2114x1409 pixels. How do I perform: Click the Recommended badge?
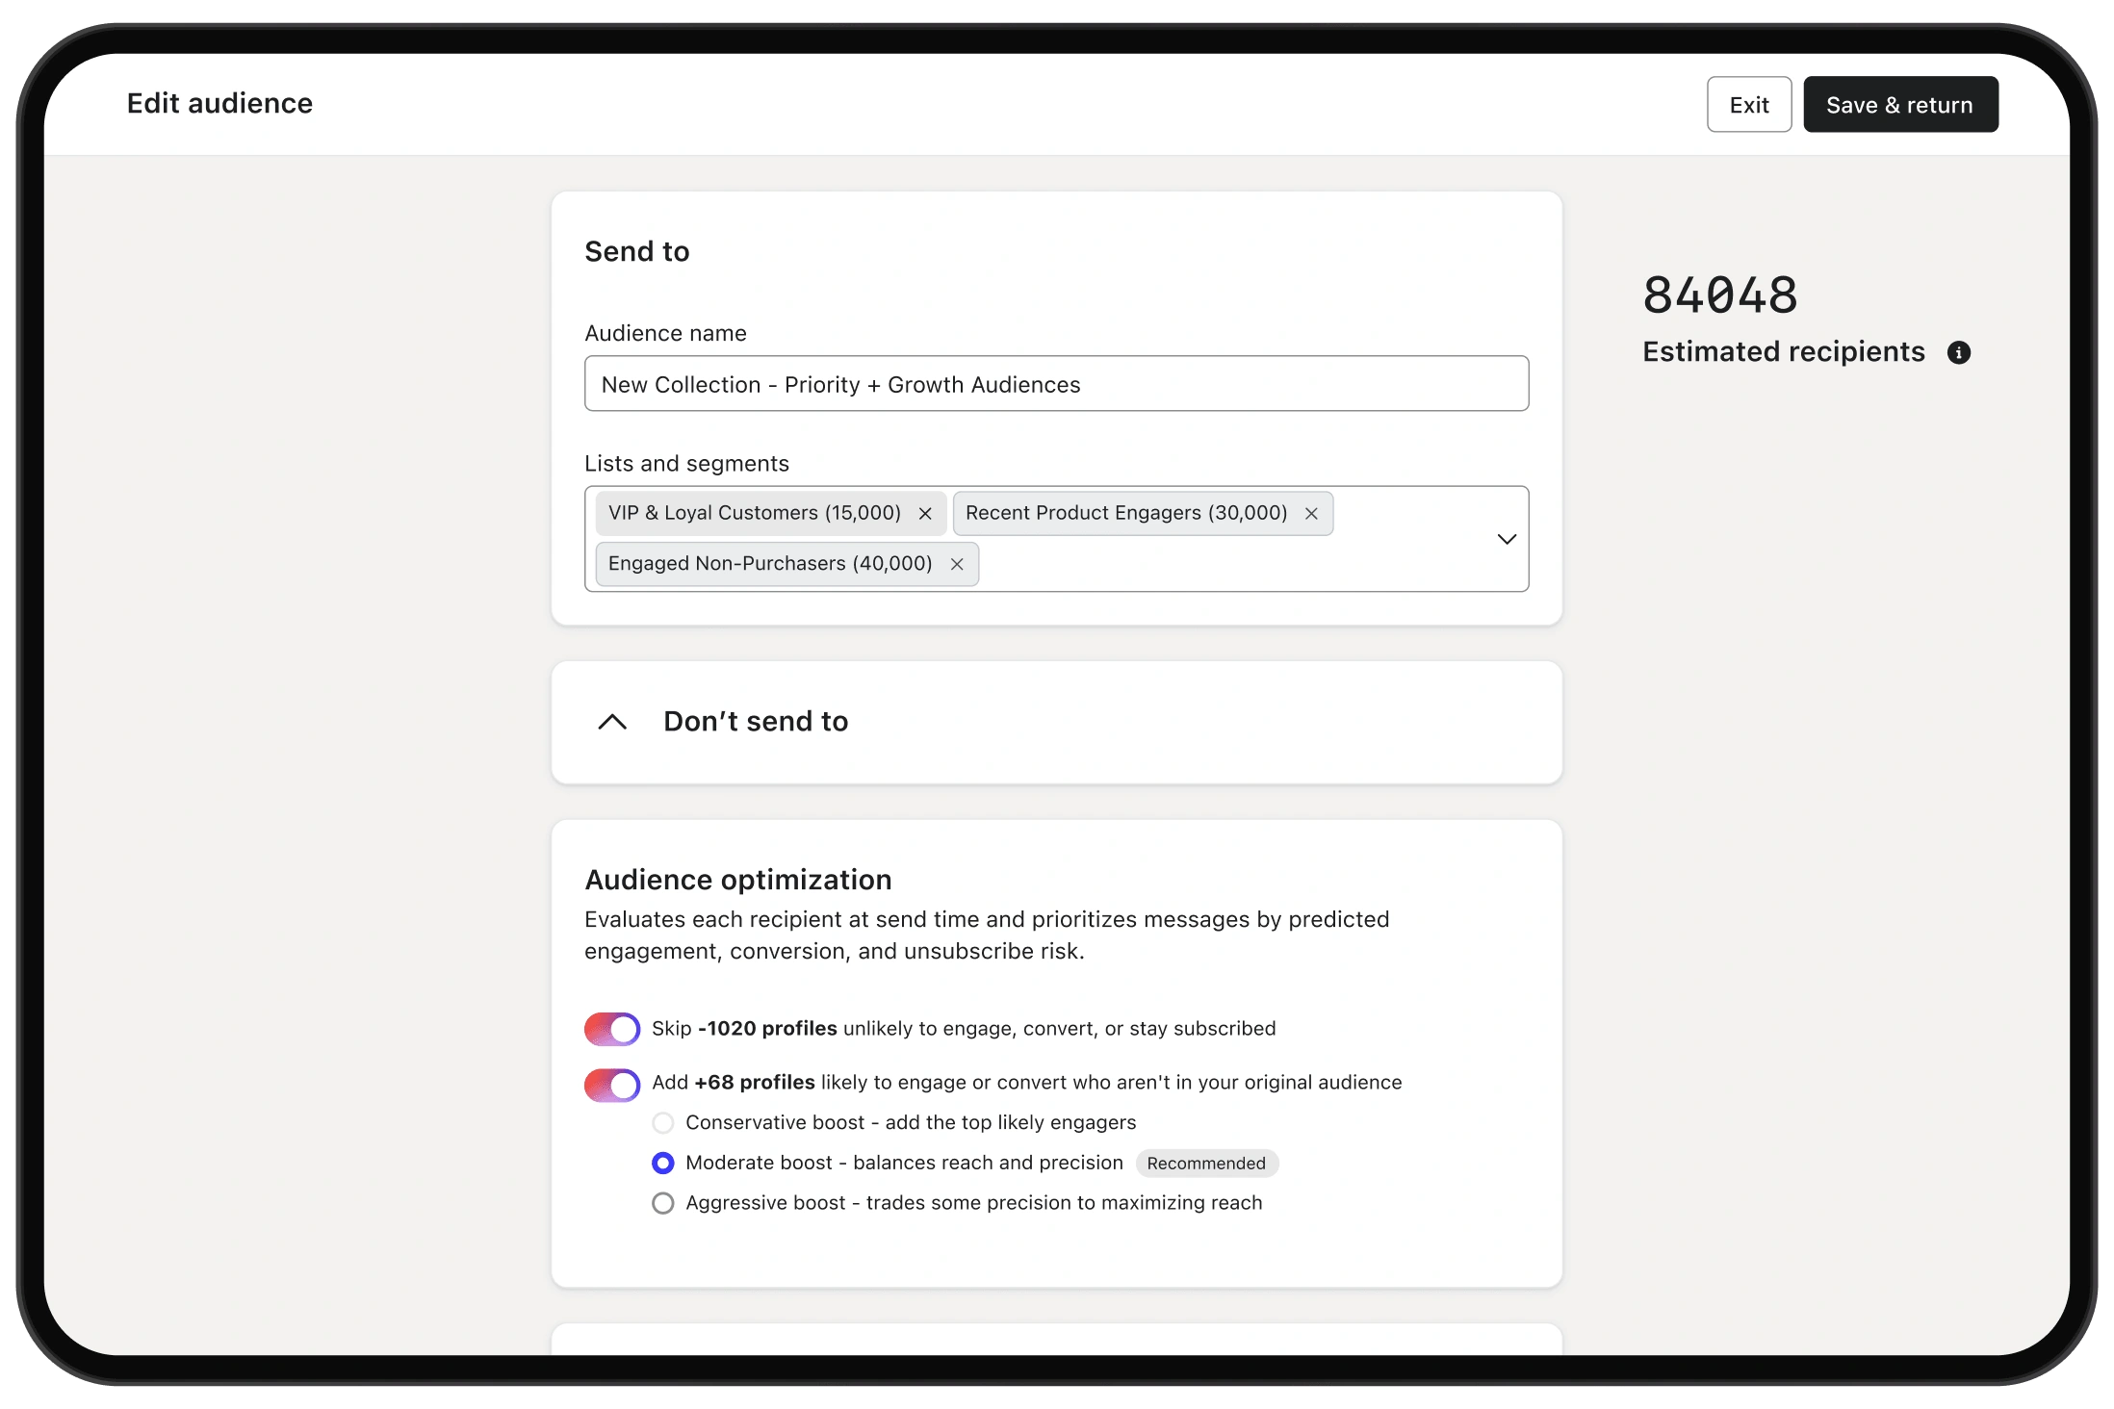pyautogui.click(x=1206, y=1163)
